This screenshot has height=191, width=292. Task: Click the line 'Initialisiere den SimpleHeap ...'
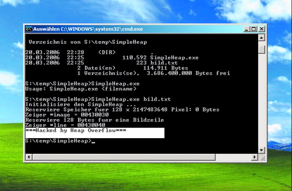[81, 105]
